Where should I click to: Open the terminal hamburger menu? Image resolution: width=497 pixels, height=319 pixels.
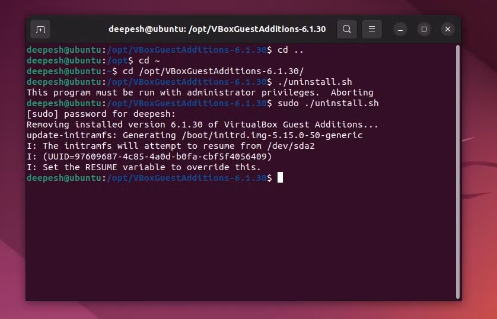pyautogui.click(x=372, y=29)
